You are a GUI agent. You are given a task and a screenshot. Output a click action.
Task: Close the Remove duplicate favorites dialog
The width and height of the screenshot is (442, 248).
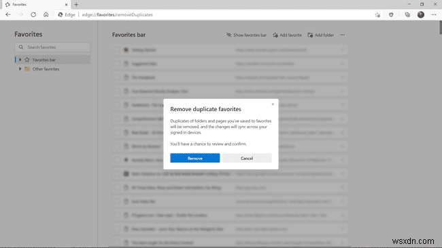pos(273,104)
